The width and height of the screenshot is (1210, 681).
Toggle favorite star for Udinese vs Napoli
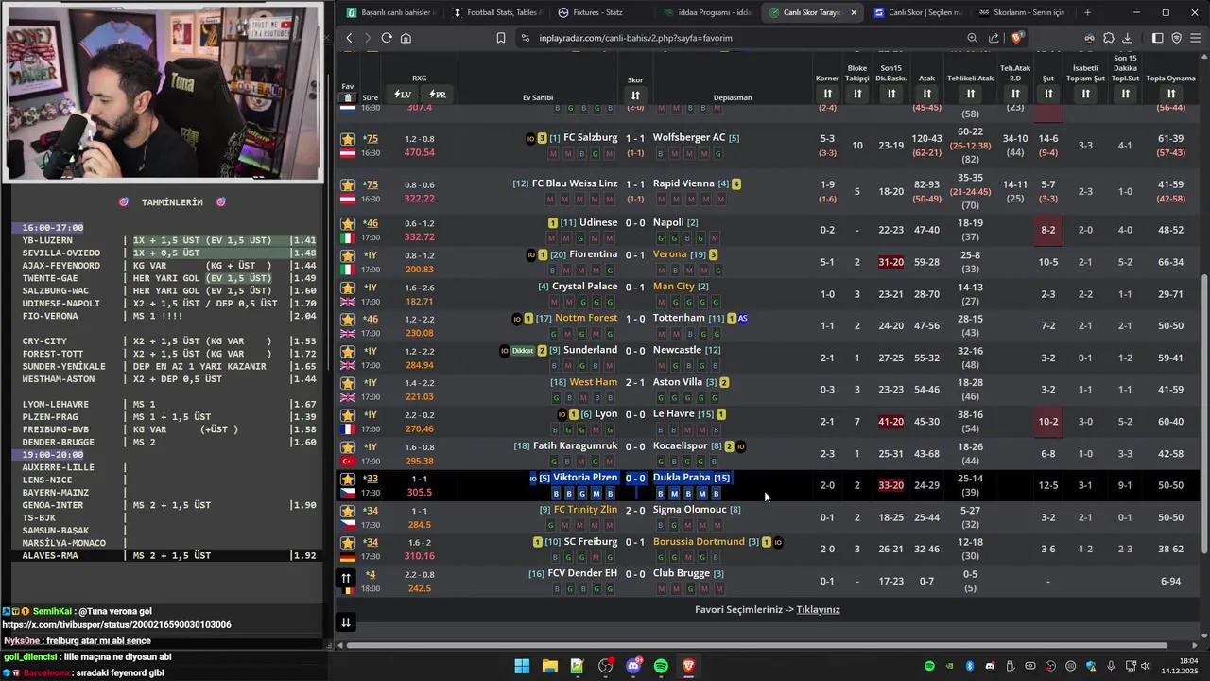348,224
